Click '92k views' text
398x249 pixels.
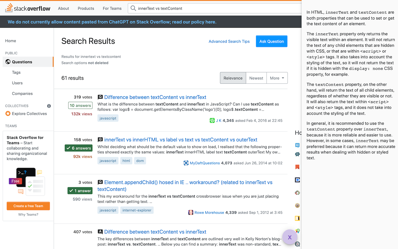click(83, 157)
